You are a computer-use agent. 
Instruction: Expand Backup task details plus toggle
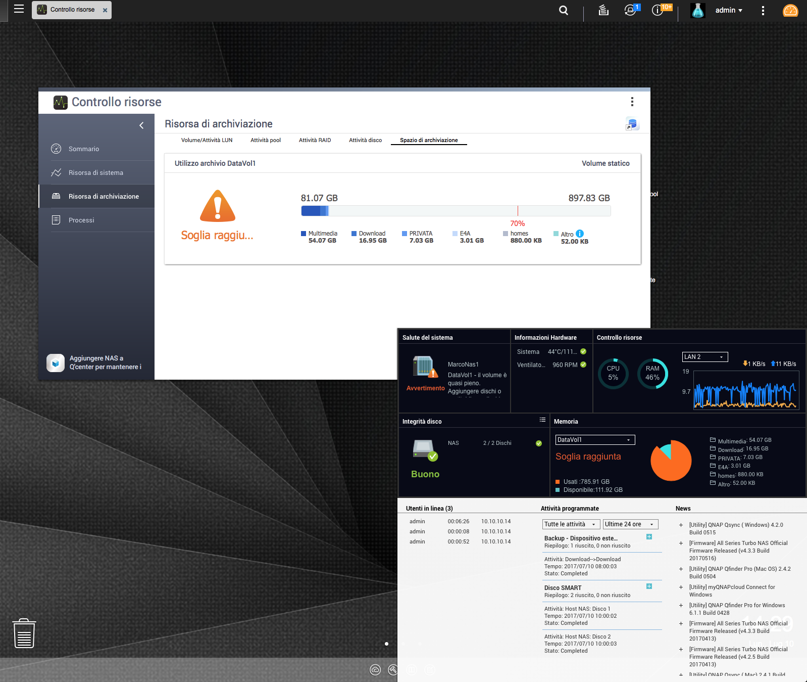[649, 537]
